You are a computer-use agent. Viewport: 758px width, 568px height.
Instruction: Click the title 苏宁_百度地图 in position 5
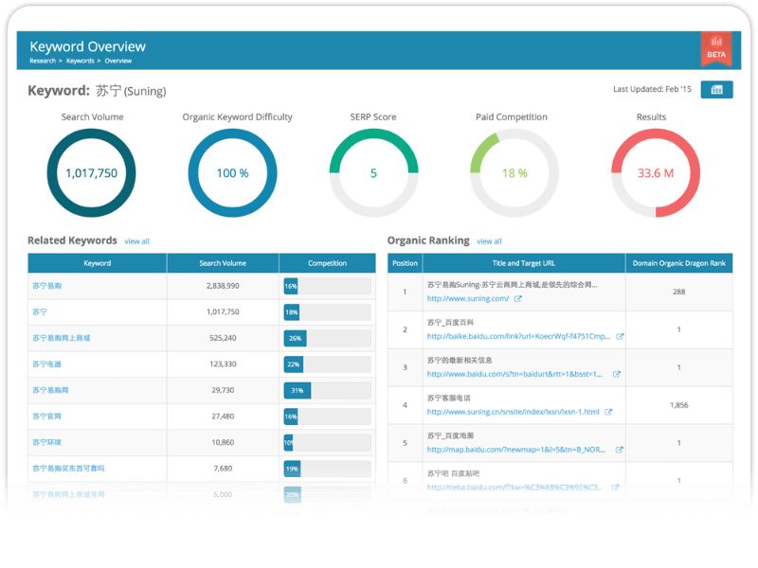coord(451,435)
